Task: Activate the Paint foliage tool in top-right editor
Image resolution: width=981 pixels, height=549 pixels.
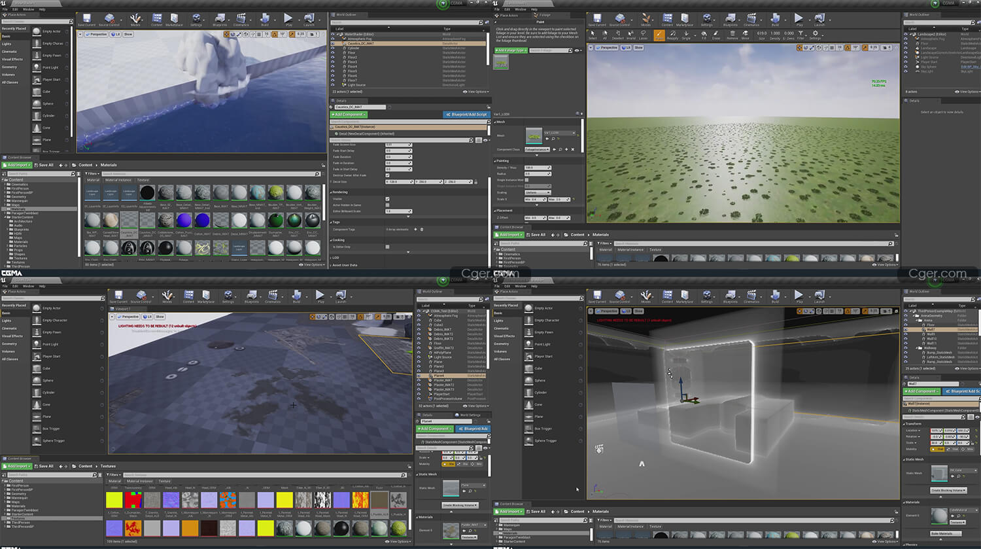Action: tap(659, 35)
